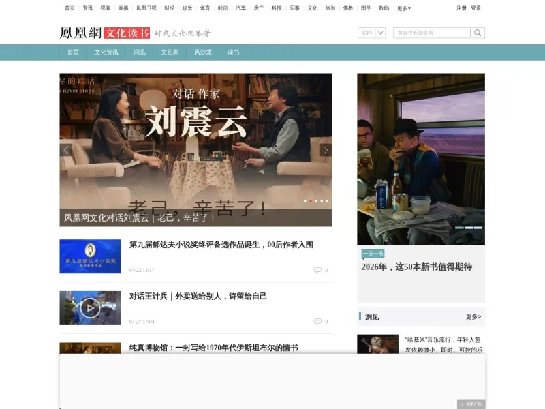
Task: Advance main carousel with right arrow
Action: 326,150
